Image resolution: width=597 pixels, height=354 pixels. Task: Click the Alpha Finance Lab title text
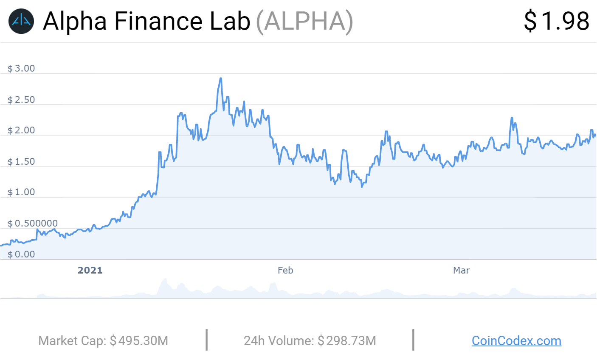(x=146, y=21)
